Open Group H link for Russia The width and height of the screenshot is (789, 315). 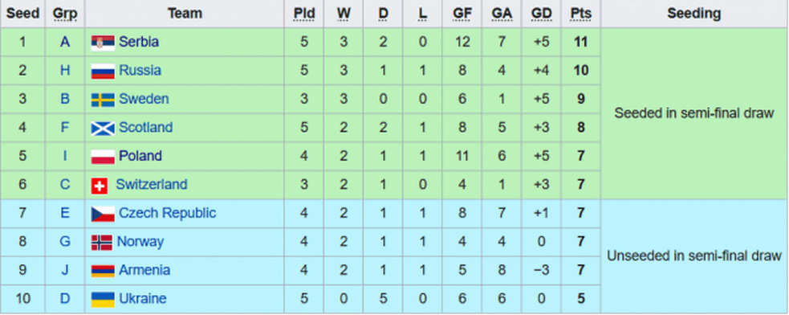(65, 71)
